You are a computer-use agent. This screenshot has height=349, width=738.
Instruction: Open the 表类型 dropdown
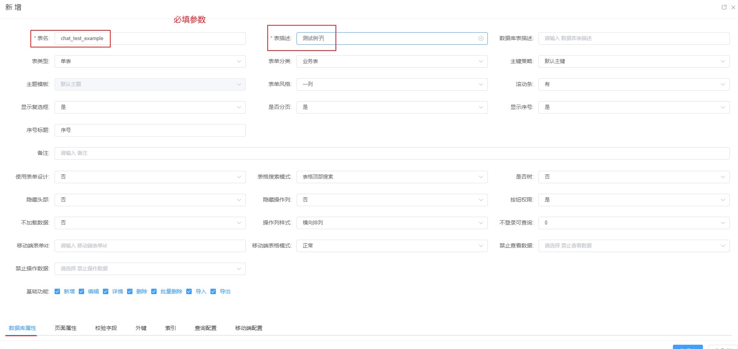tap(150, 61)
